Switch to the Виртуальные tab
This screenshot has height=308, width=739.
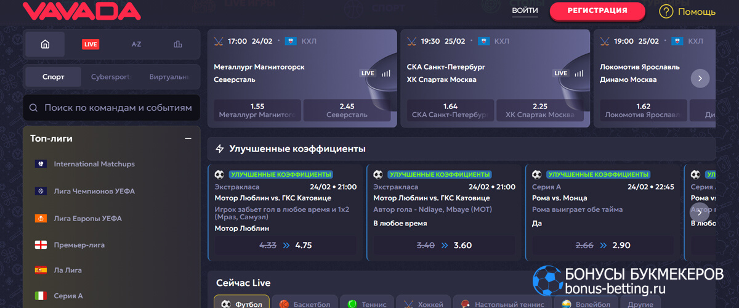pos(169,77)
